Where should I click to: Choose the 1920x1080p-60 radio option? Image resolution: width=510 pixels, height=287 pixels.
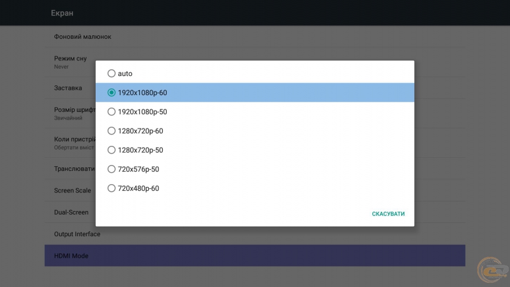111,93
